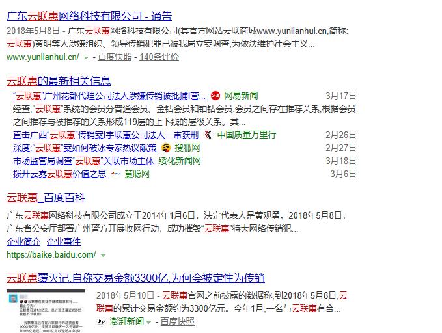Screen dimensions: 442x333
Task: Click the 搜狐网 fox source icon
Action: [166, 148]
